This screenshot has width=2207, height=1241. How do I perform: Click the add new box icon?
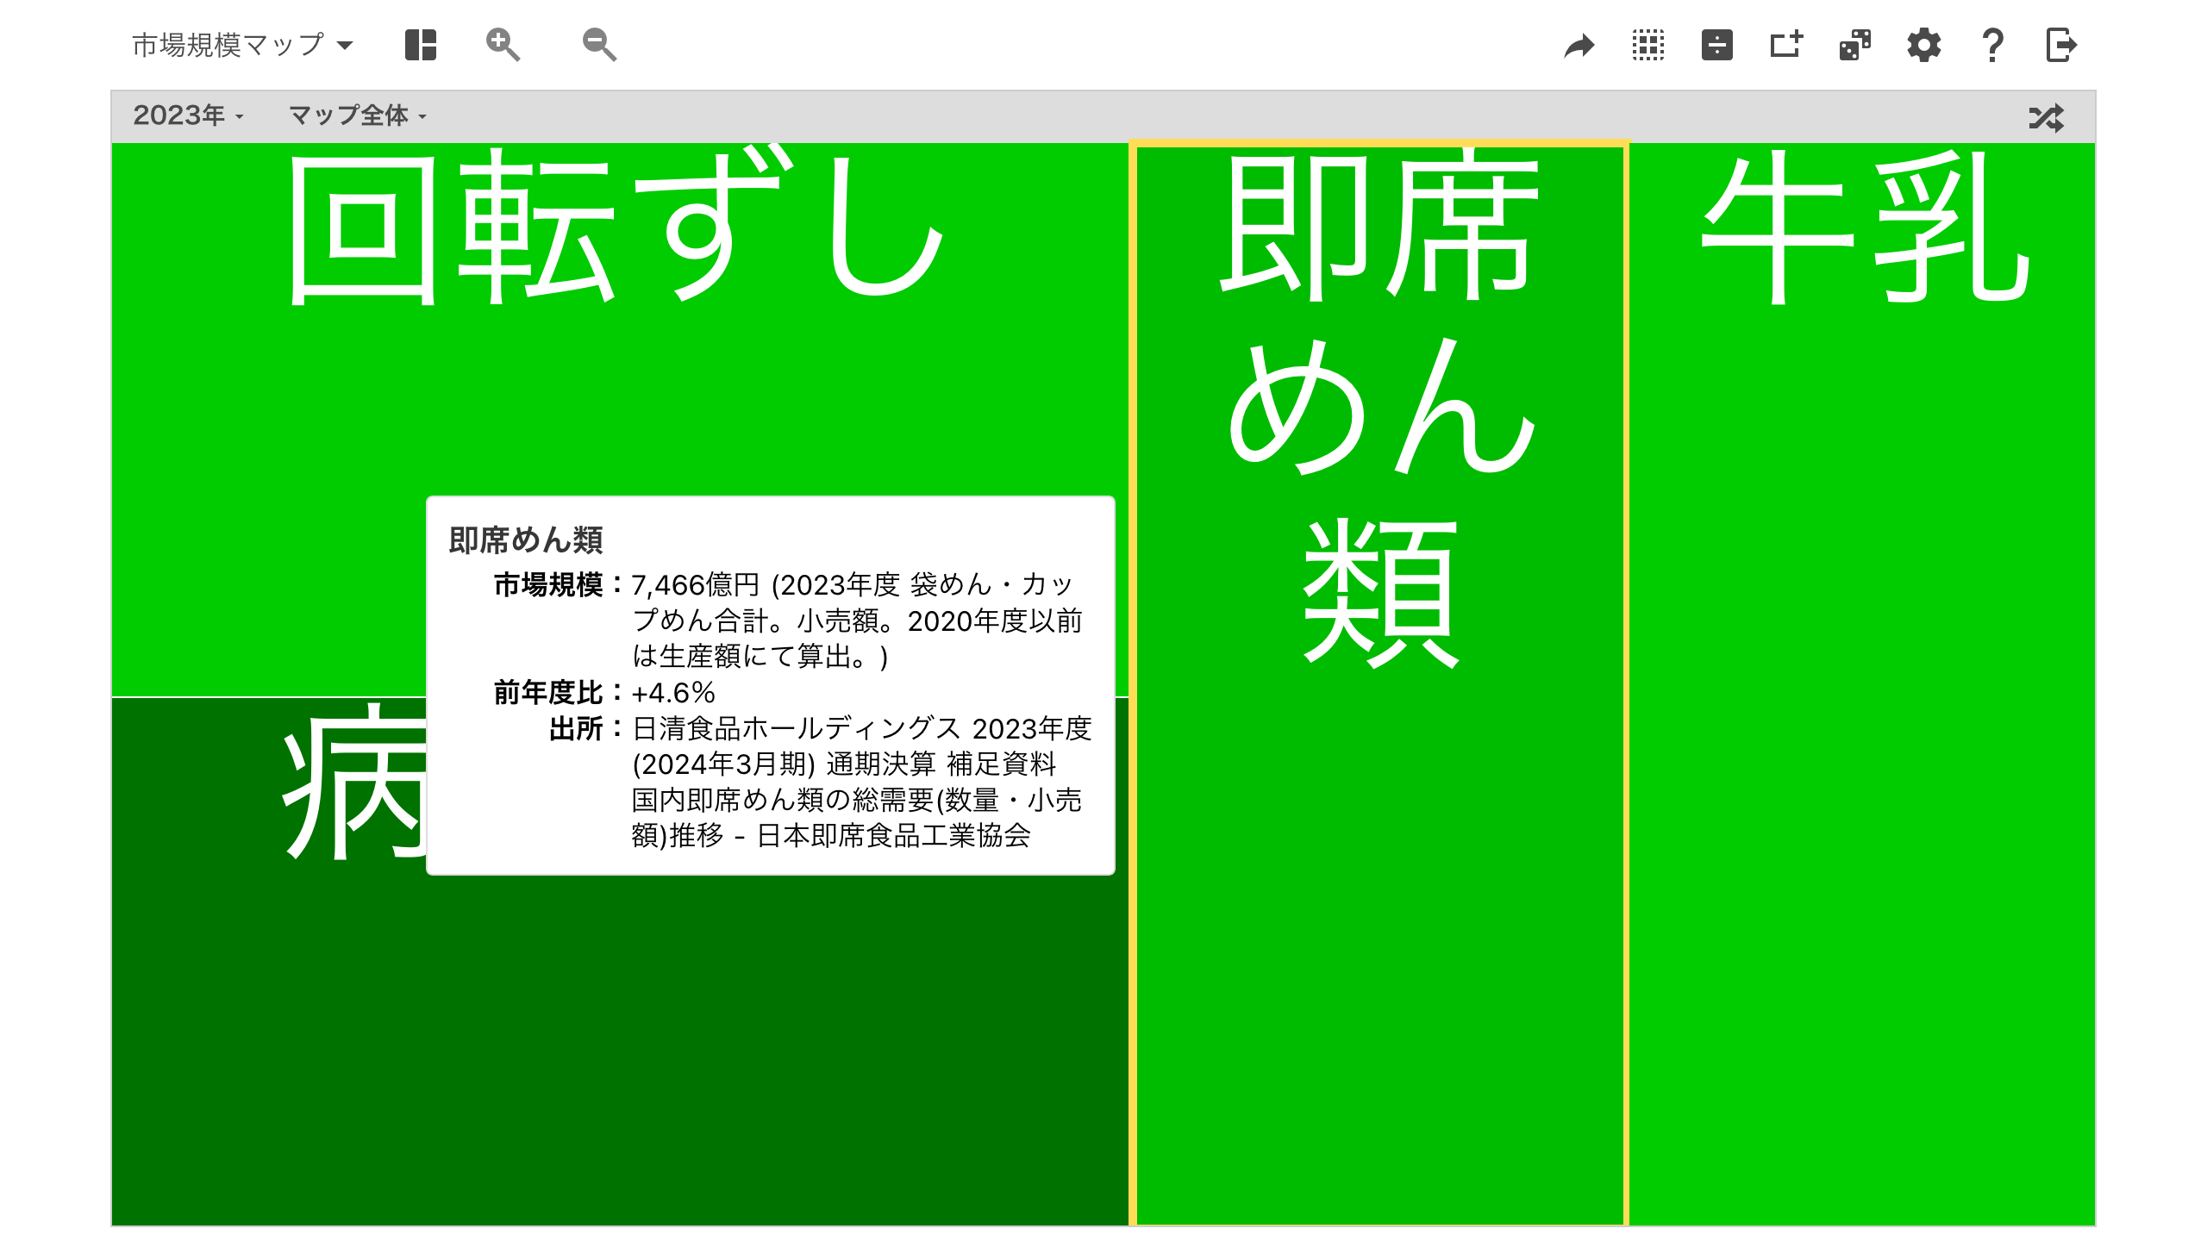(x=1785, y=45)
